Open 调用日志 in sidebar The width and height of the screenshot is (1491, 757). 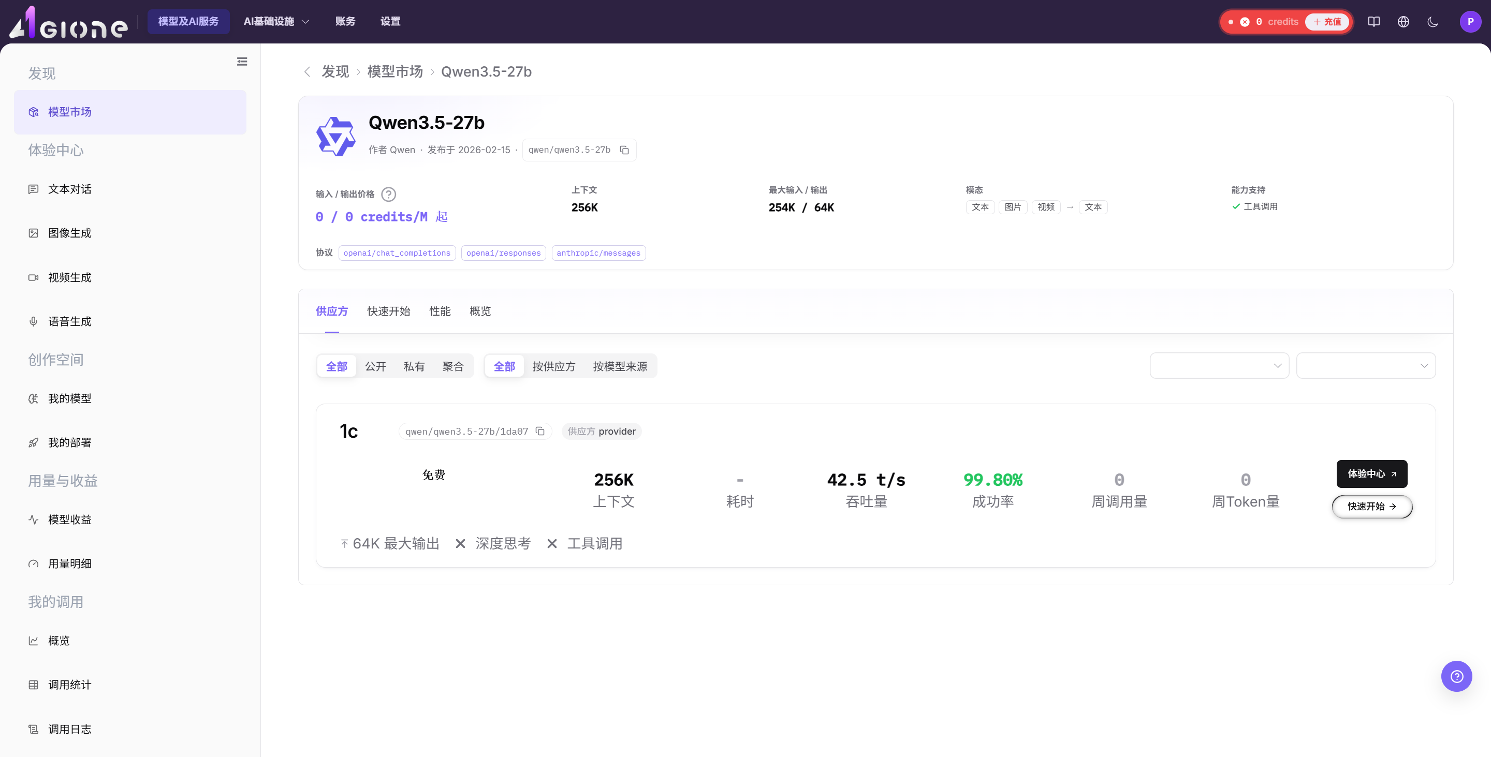(x=129, y=729)
